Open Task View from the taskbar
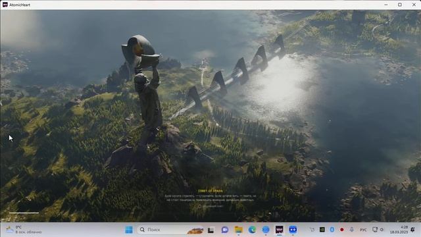The image size is (421, 237). 210,230
